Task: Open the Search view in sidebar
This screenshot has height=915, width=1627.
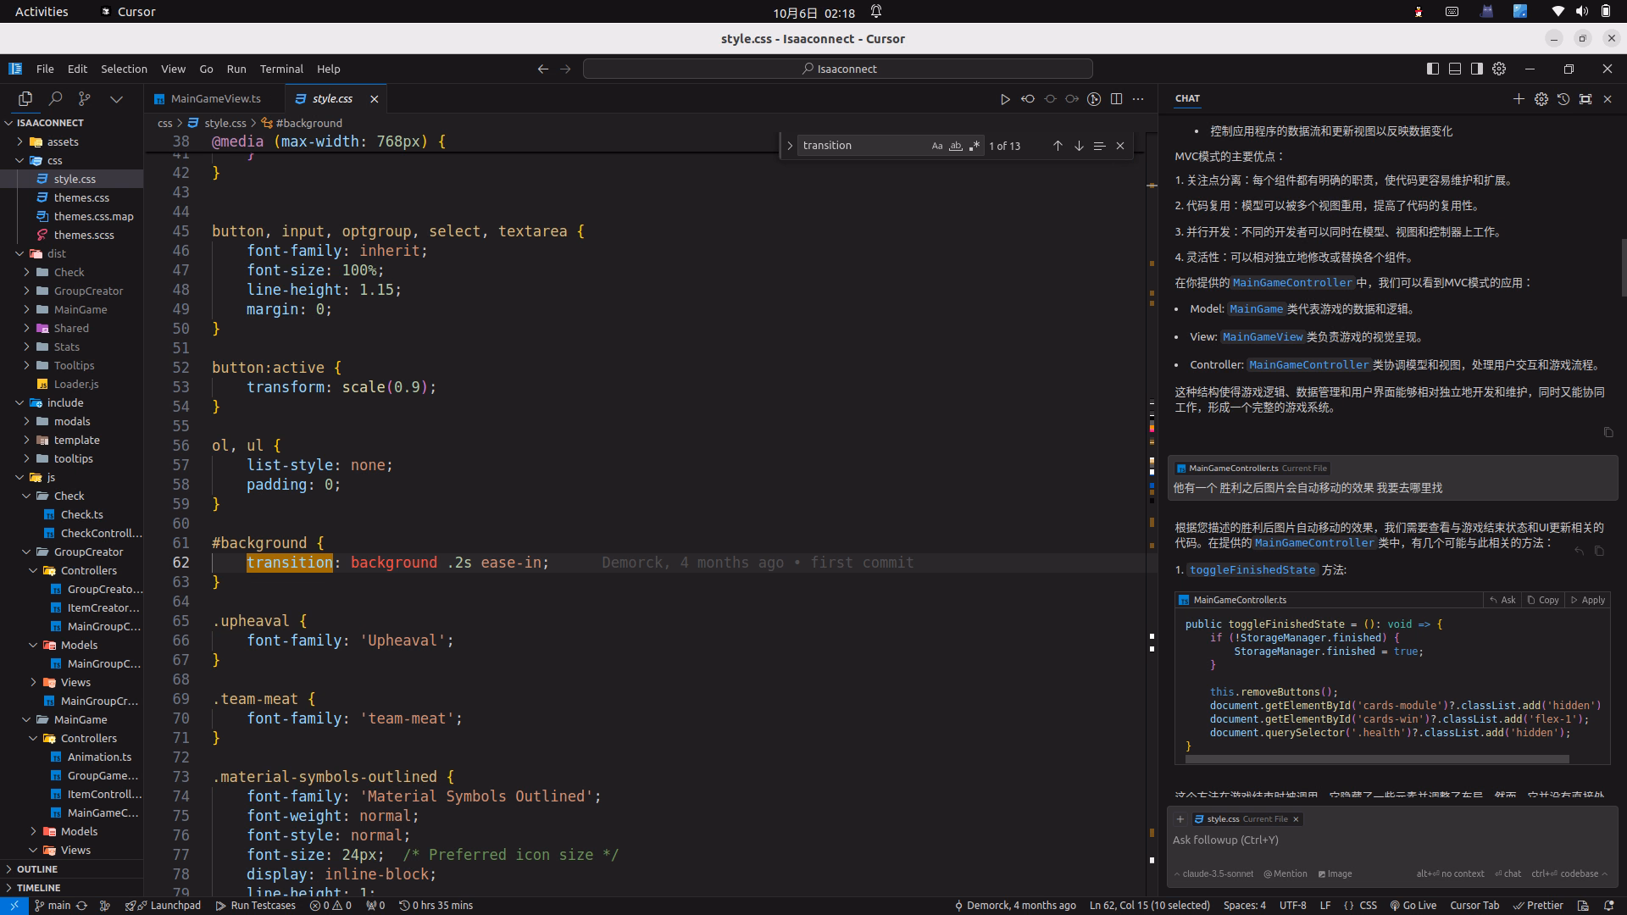Action: point(55,99)
